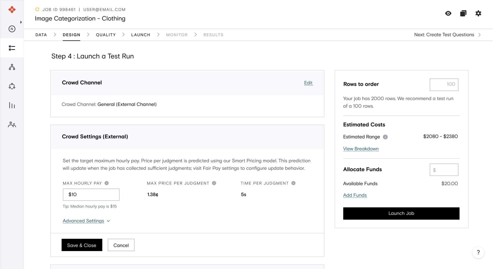Open the workflow hierarchy sidebar icon
493x269 pixels.
[12, 67]
